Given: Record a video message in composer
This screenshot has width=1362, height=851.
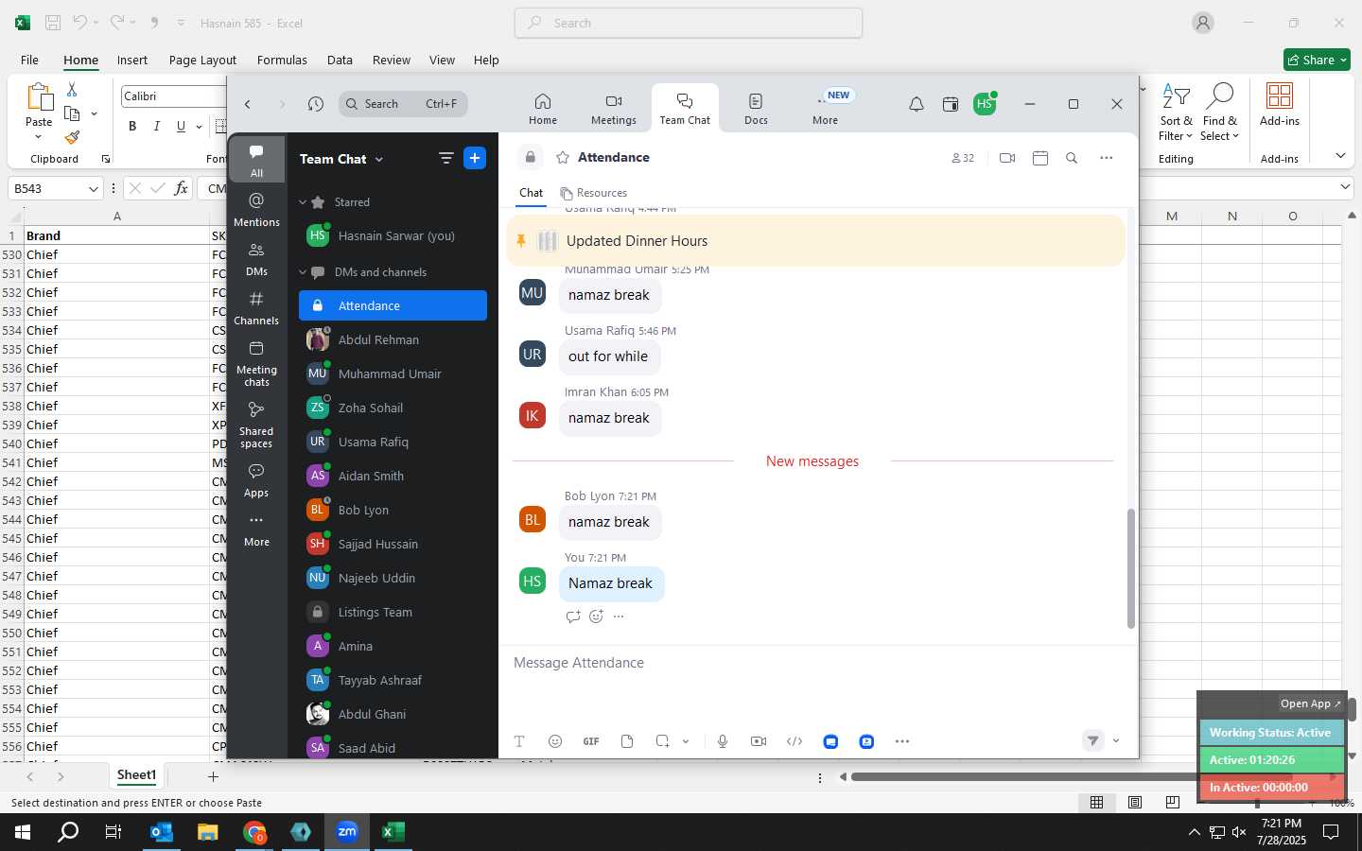Looking at the screenshot, I should 759,741.
